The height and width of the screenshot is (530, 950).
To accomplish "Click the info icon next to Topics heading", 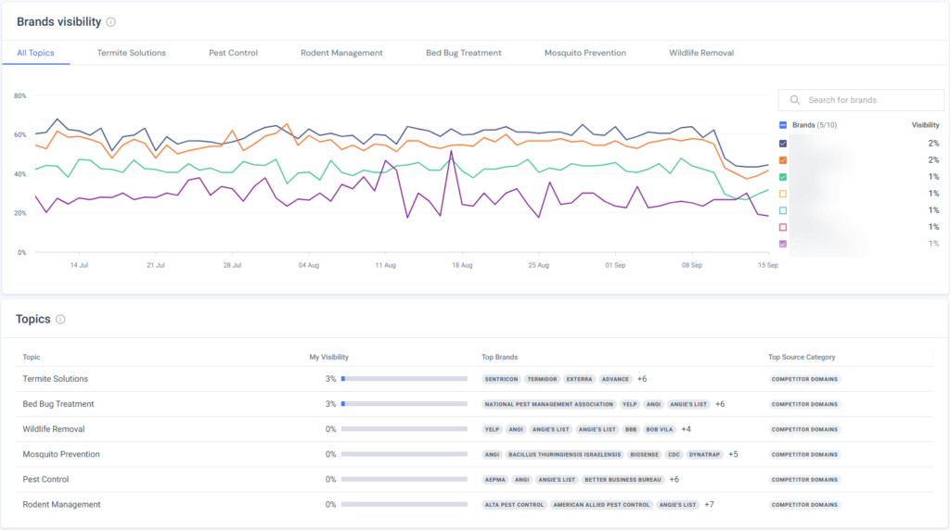I will coord(60,320).
